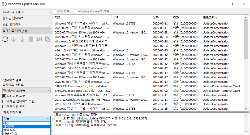Click the log panel scroll up arrow
250x135 pixels.
pyautogui.click(x=246, y=115)
